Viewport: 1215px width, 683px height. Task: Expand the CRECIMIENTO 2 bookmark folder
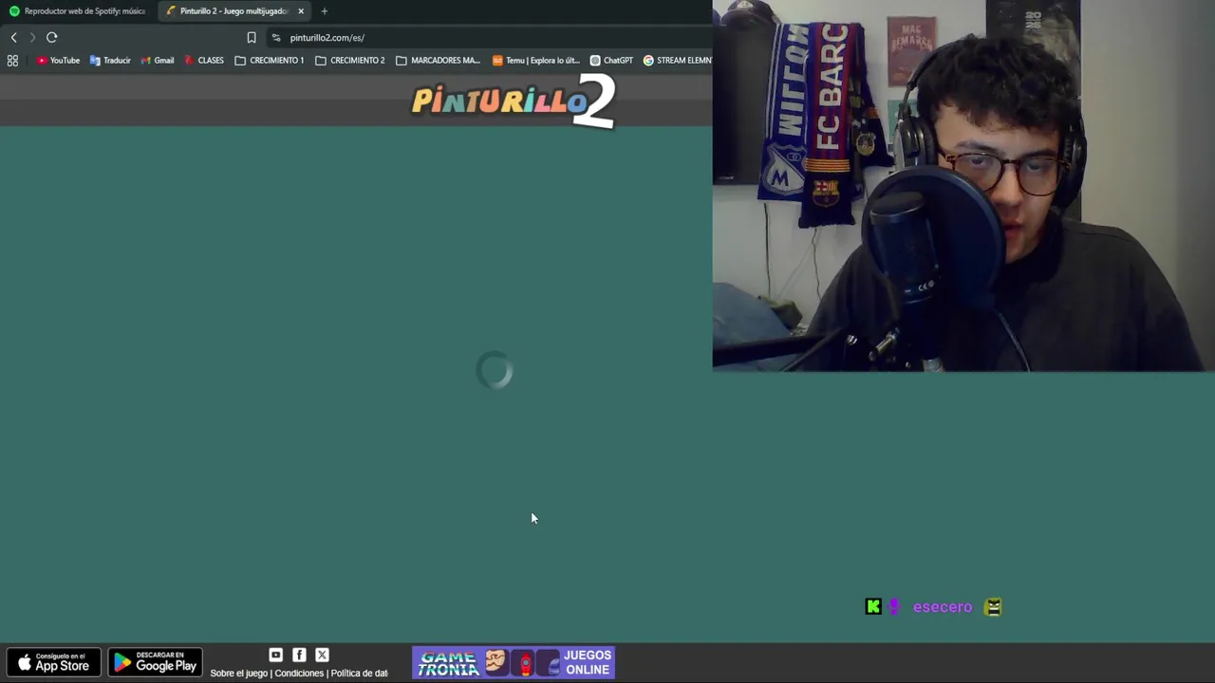350,61
